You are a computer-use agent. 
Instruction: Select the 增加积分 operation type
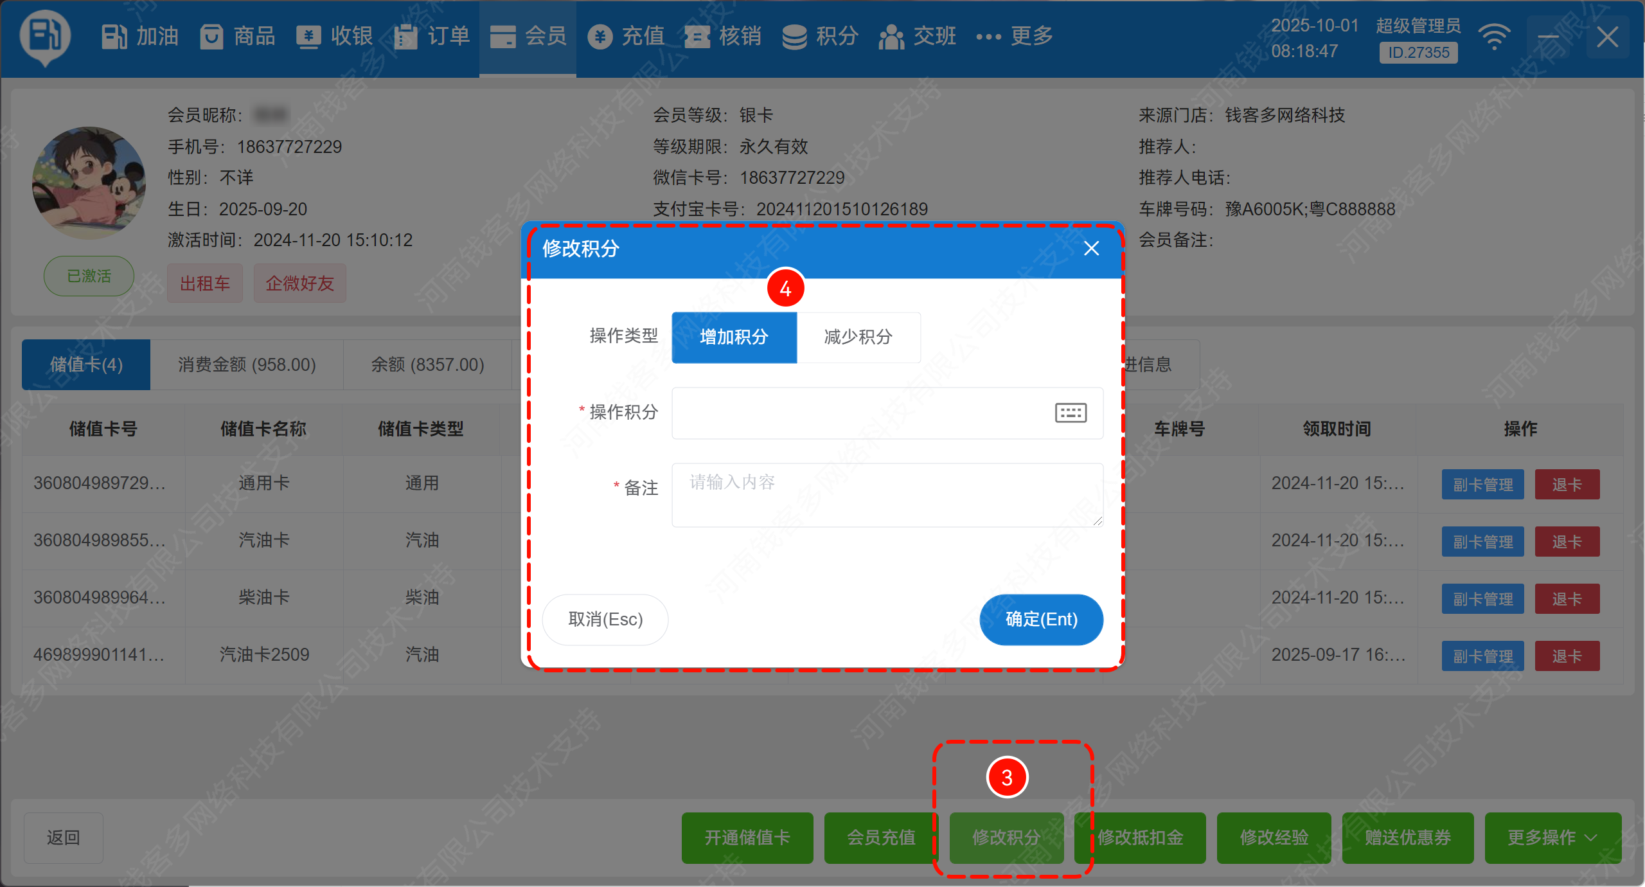pos(734,337)
